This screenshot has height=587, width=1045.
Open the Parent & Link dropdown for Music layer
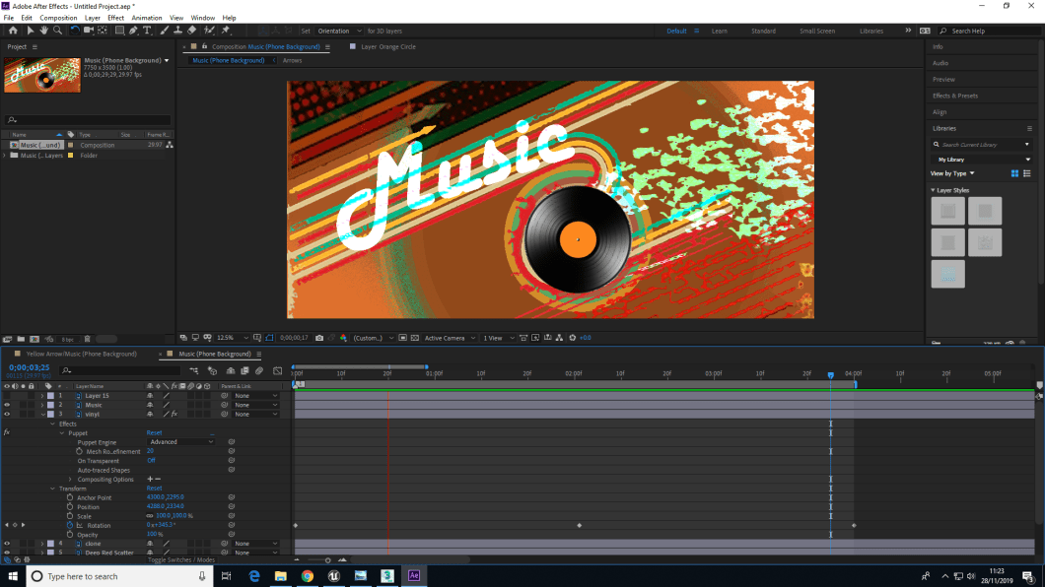tap(254, 405)
